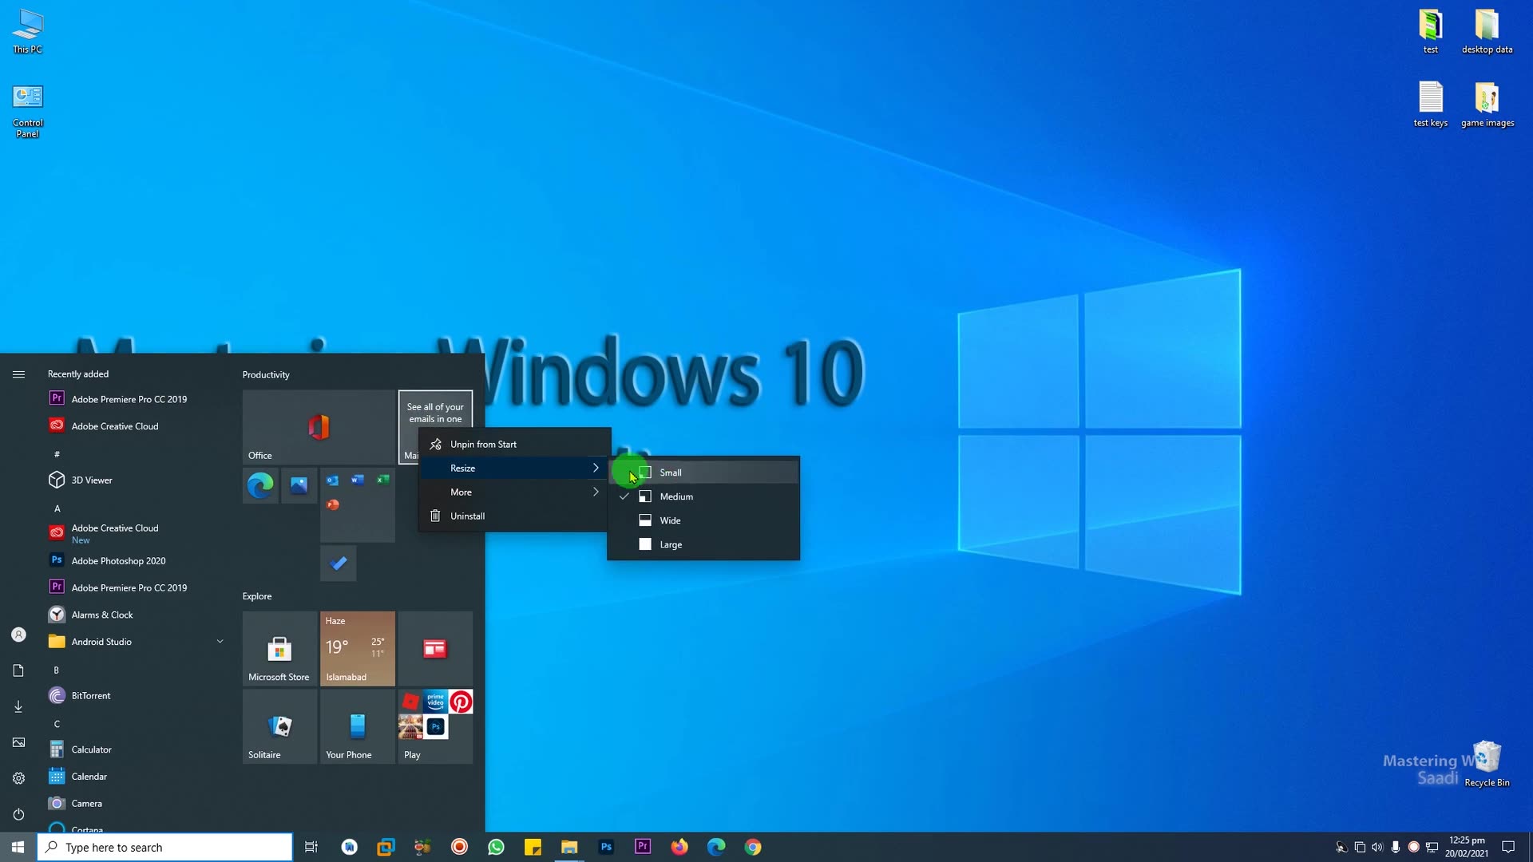Start WhatsApp from the taskbar
Viewport: 1533px width, 862px height.
click(x=496, y=846)
